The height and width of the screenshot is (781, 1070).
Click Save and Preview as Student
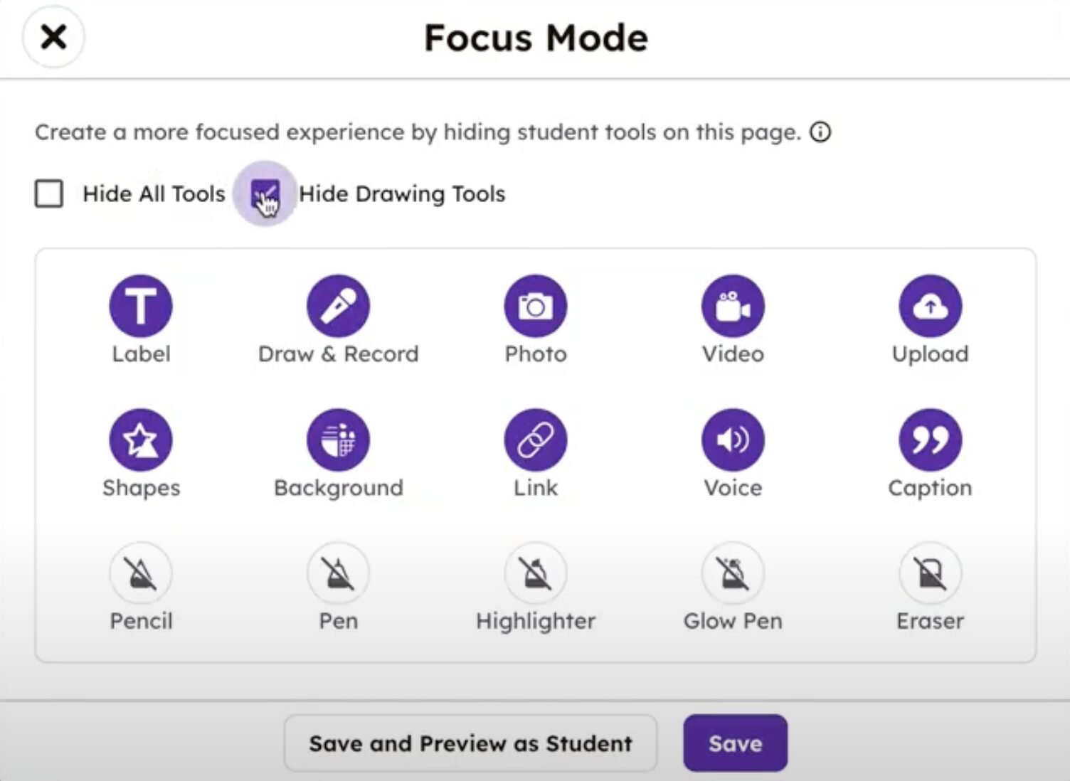click(x=470, y=743)
